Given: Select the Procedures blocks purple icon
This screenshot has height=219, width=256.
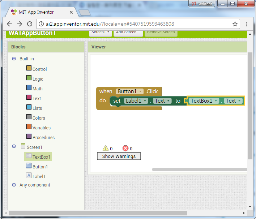Looking at the screenshot, I should pos(29,136).
